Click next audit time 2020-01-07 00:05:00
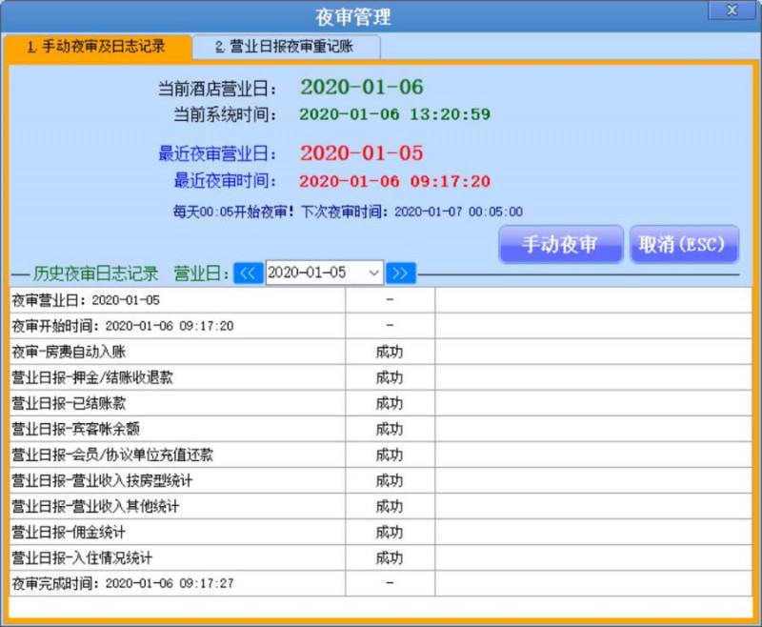 pyautogui.click(x=459, y=212)
